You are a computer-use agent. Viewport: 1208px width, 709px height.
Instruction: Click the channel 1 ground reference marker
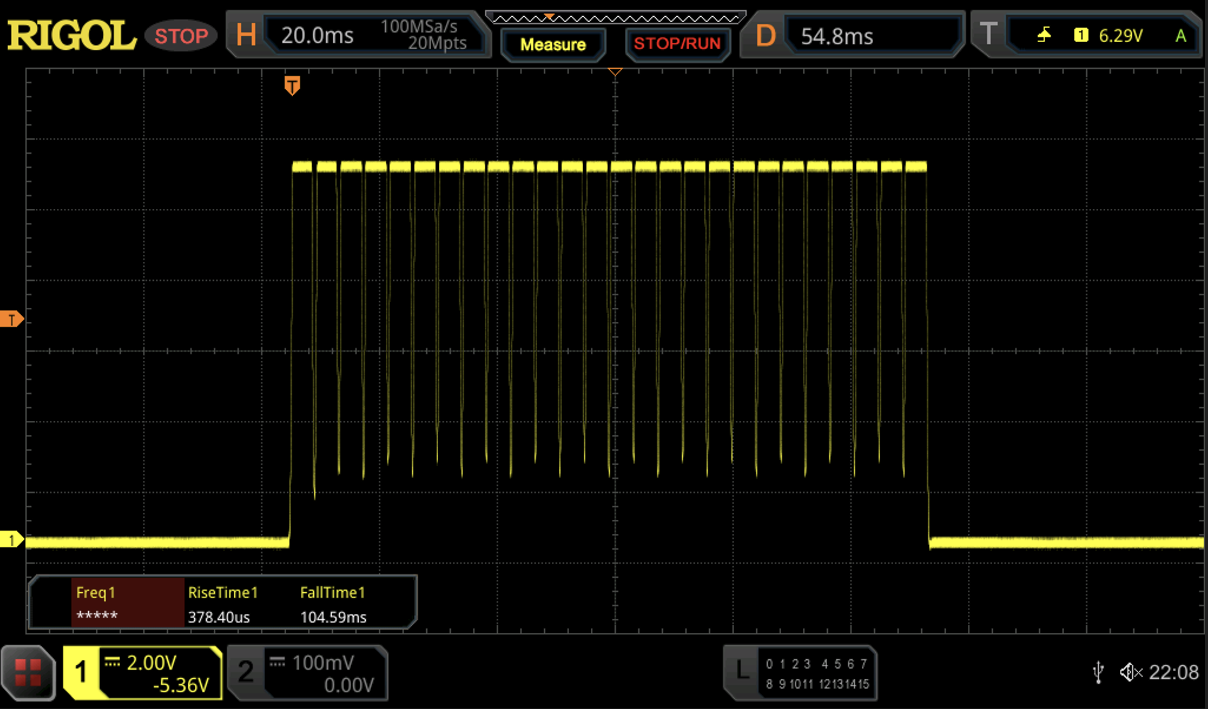11,540
